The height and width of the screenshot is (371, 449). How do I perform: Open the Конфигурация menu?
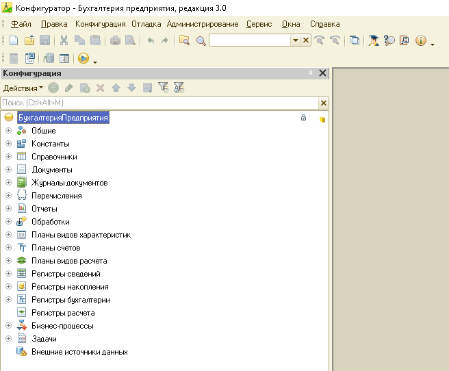(100, 24)
